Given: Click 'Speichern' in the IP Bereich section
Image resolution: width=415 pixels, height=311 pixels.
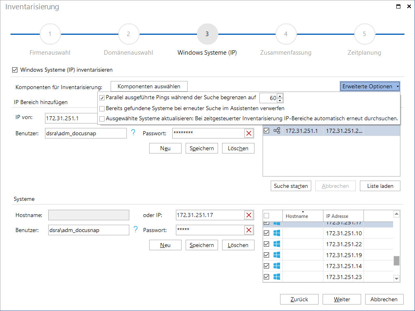Looking at the screenshot, I should [x=202, y=148].
